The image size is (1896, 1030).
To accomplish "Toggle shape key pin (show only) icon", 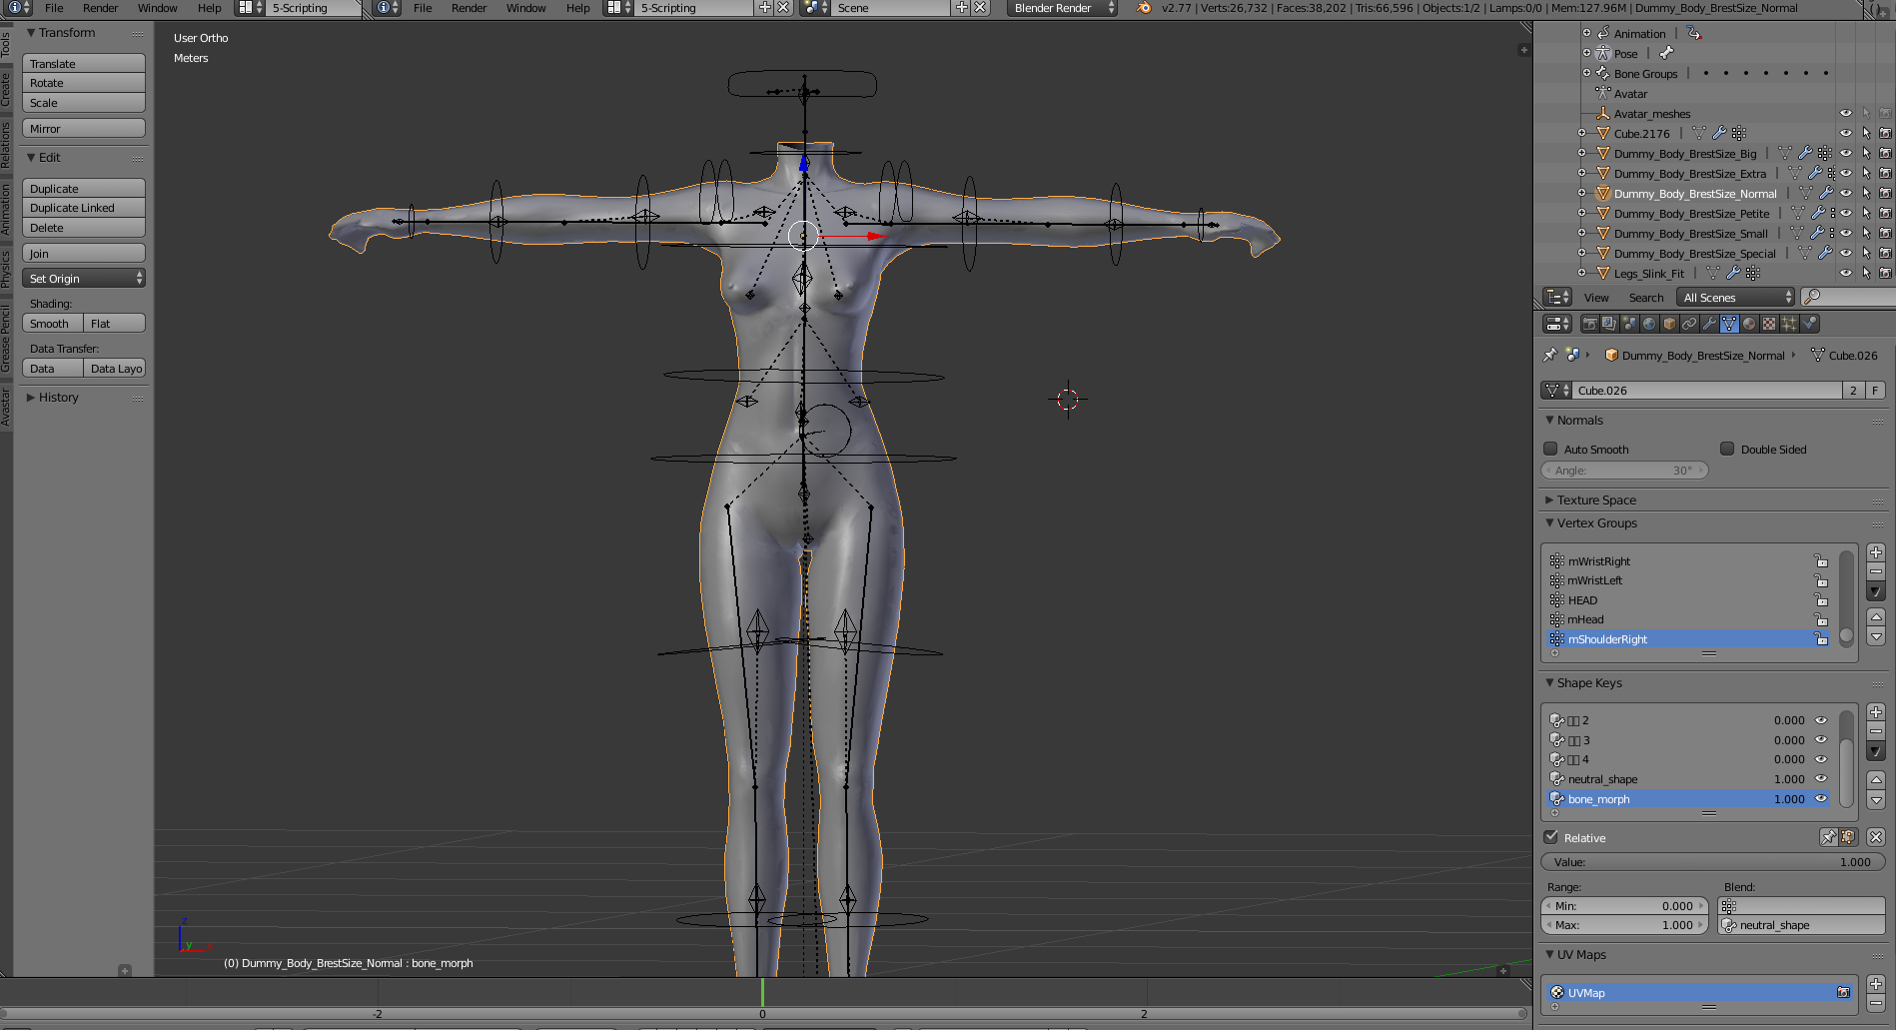I will 1828,837.
